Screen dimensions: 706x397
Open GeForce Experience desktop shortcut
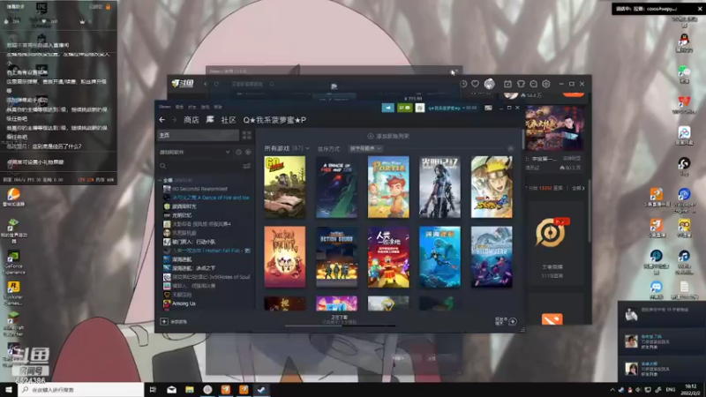coord(13,262)
